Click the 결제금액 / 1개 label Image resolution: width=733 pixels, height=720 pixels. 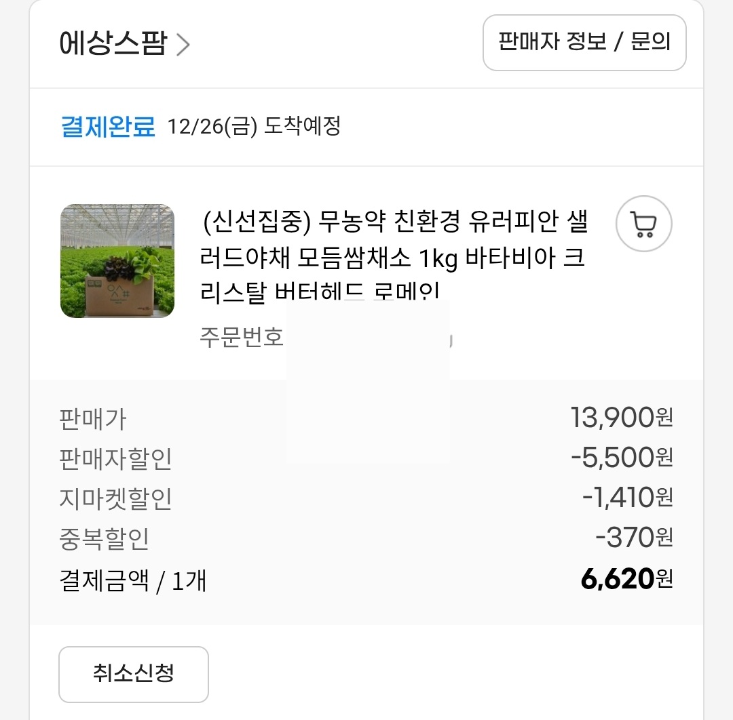(132, 580)
